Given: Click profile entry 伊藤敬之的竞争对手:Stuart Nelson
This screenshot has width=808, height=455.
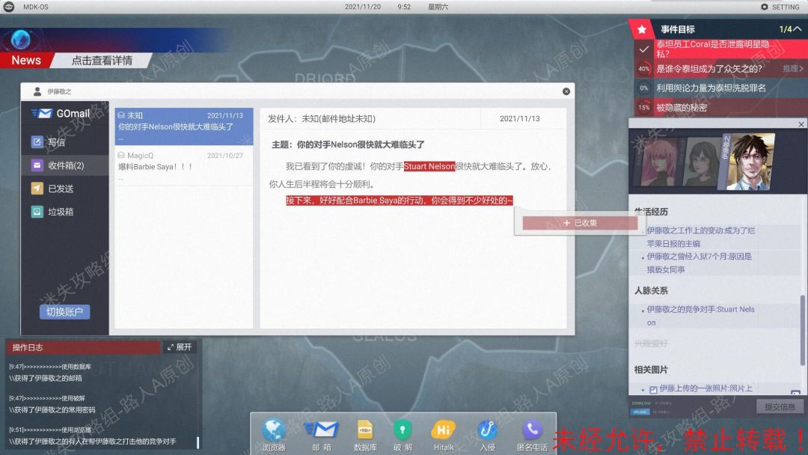Looking at the screenshot, I should pos(701,316).
